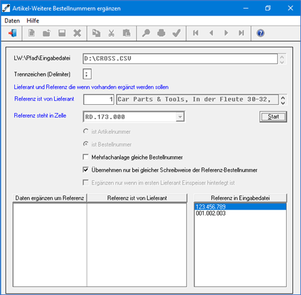Click the save diskette icon

point(62,33)
